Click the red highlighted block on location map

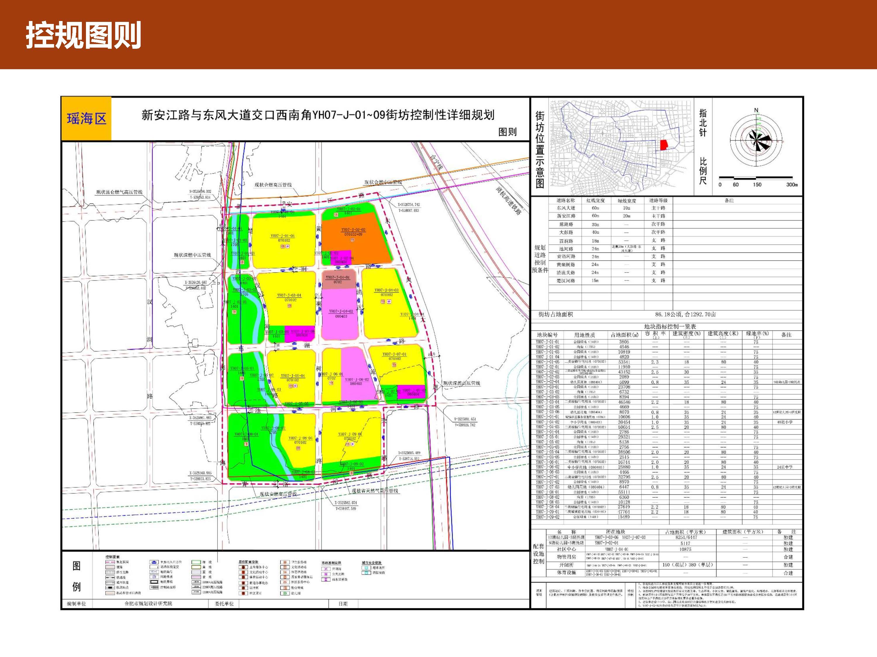(663, 145)
